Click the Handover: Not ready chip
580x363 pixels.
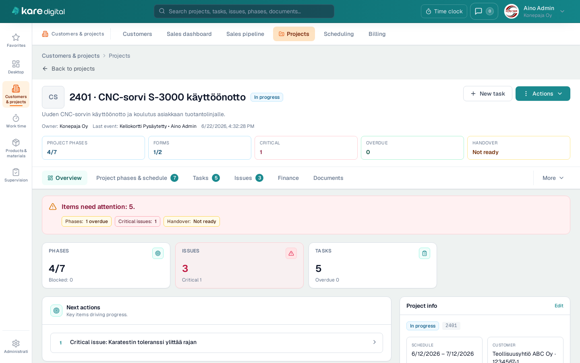192,221
